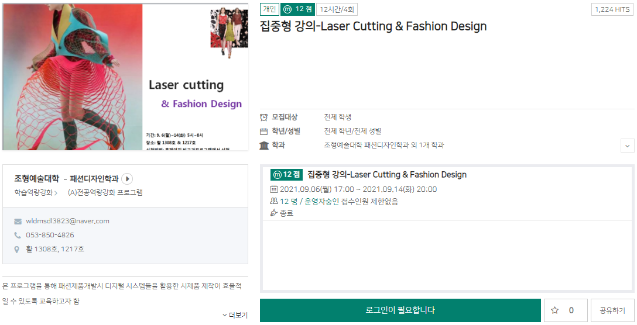Click the 개인 tag badge
Image resolution: width=637 pixels, height=325 pixels.
coord(269,9)
